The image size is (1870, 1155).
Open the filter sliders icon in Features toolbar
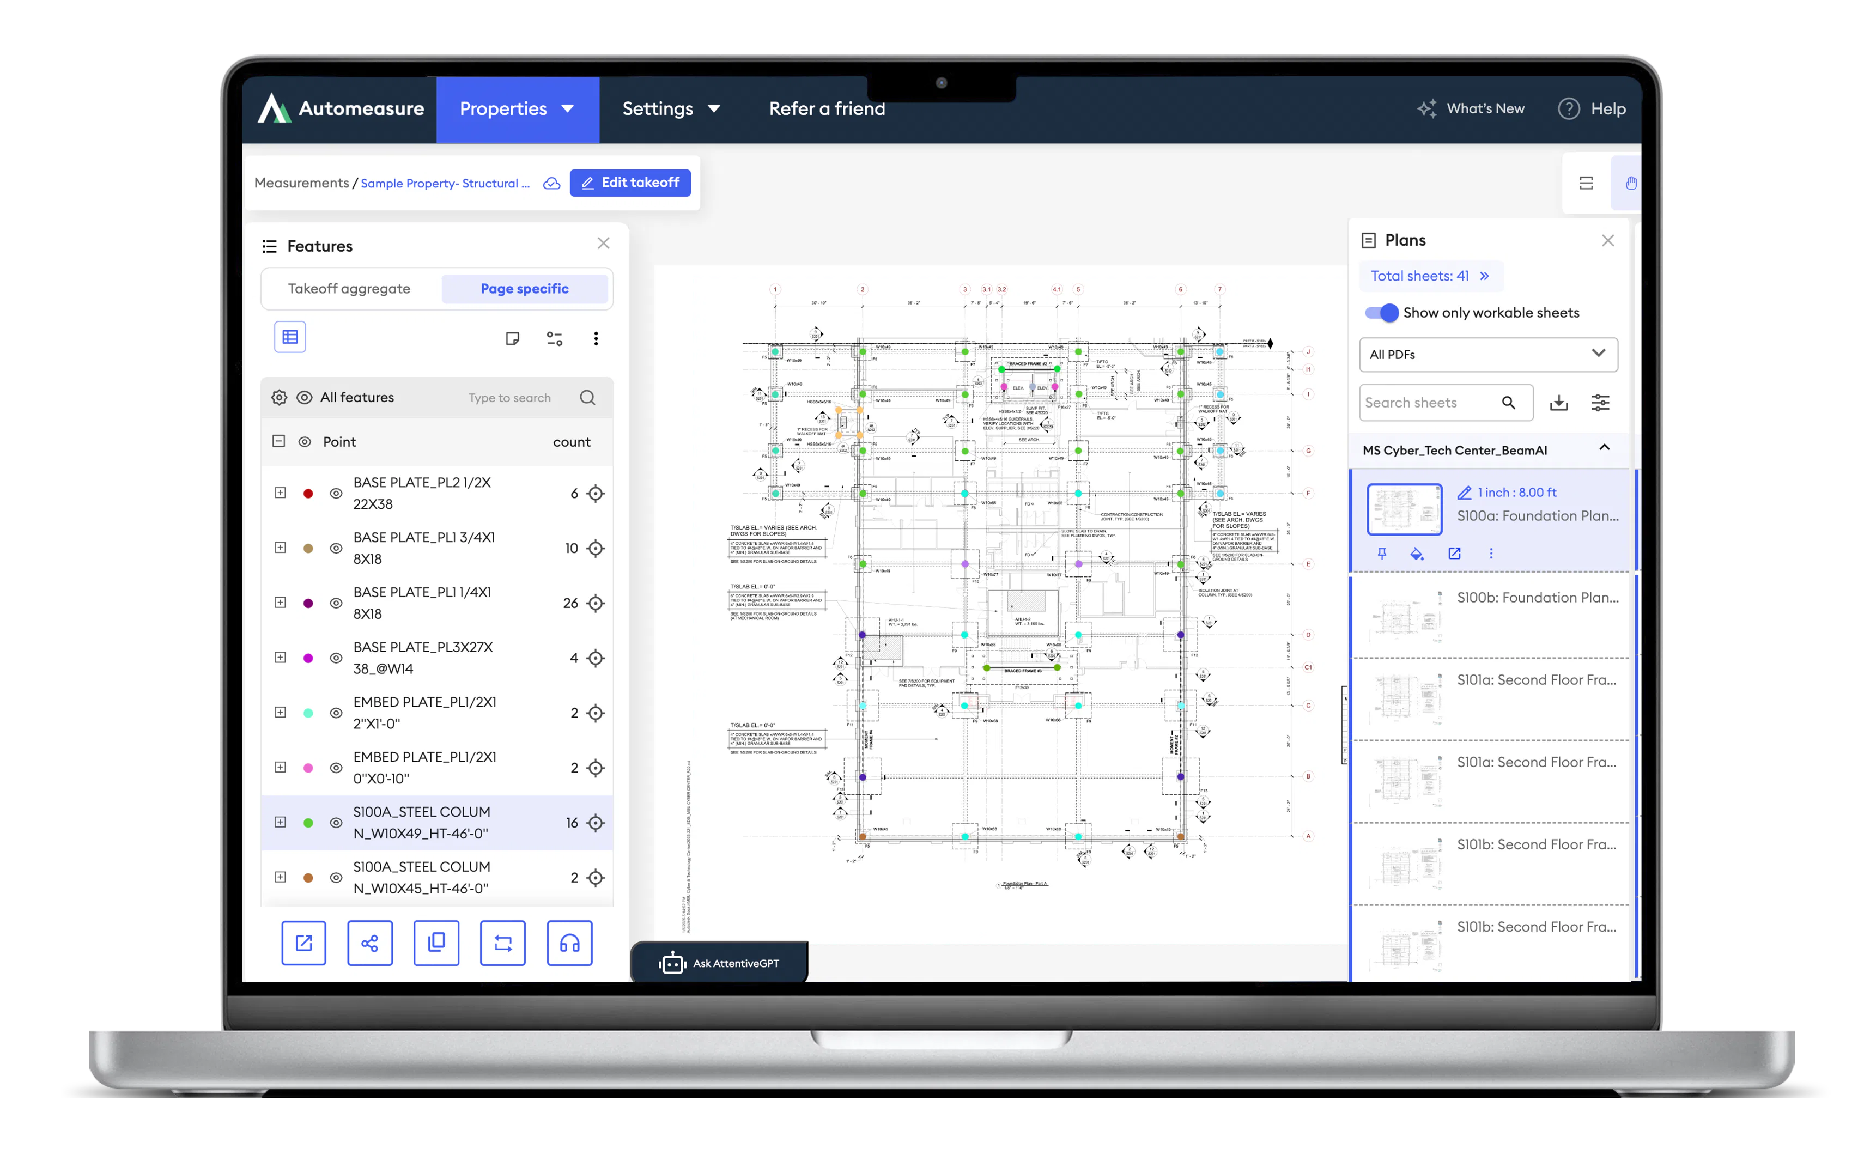tap(554, 338)
